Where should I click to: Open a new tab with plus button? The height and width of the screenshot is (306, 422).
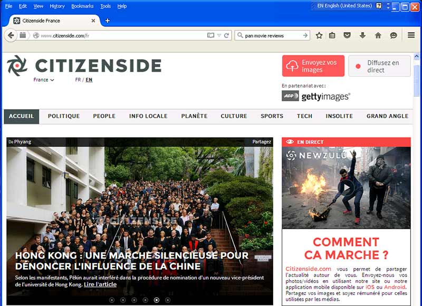coord(108,21)
